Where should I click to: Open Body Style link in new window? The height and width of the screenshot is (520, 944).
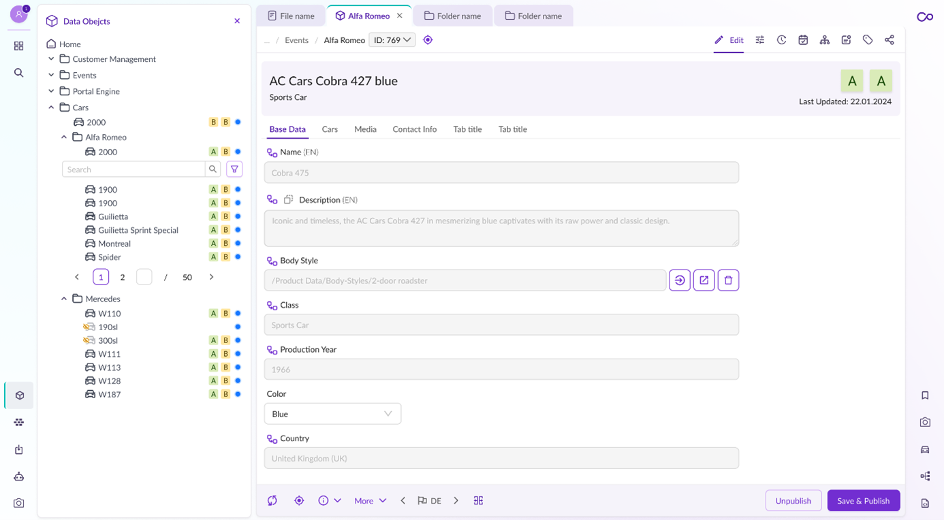pos(704,280)
